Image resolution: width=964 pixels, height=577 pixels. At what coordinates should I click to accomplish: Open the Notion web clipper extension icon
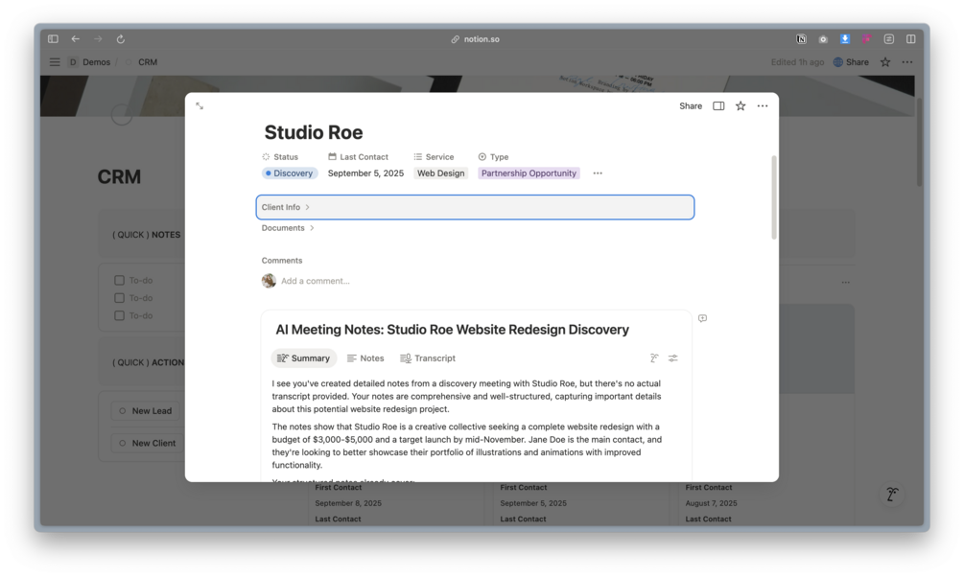coord(801,38)
